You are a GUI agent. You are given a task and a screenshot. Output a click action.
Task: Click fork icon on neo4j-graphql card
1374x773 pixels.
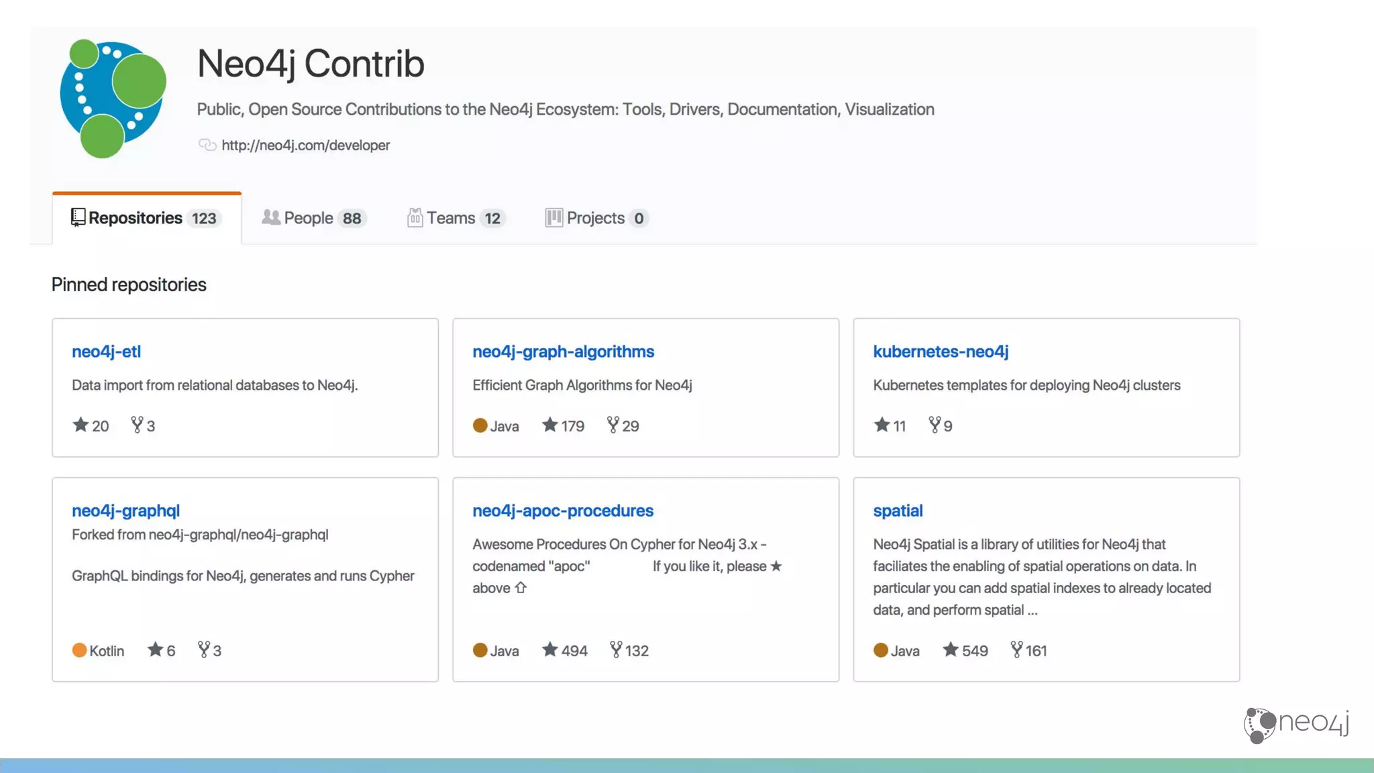coord(204,650)
